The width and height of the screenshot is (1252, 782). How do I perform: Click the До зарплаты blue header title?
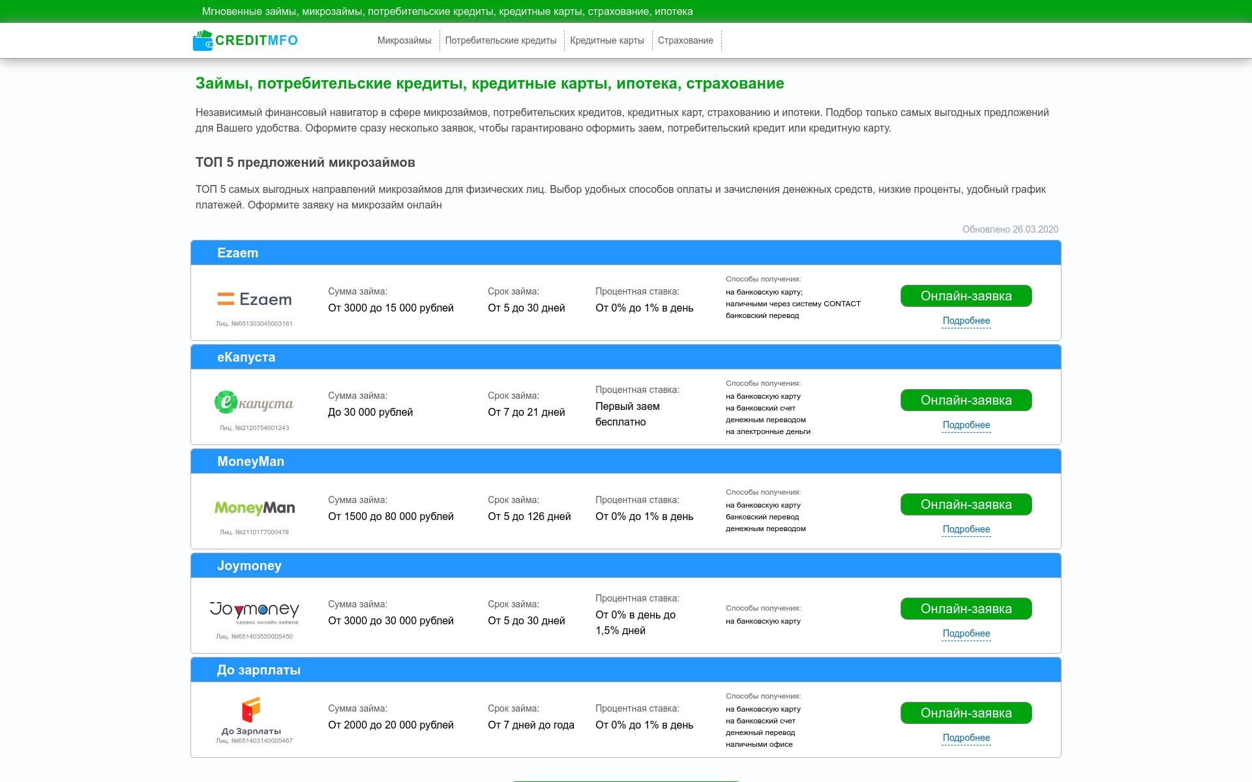tap(259, 670)
